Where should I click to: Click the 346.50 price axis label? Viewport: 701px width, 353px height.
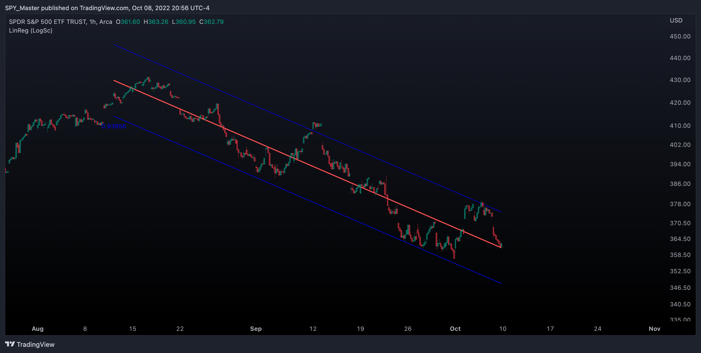pos(680,288)
